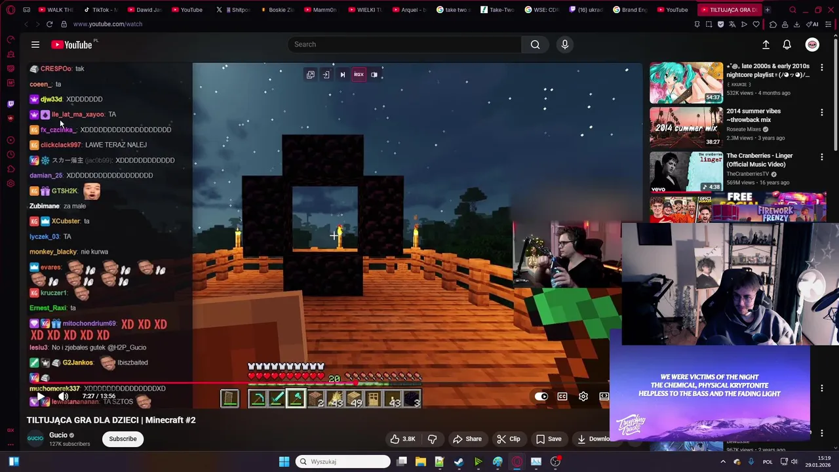This screenshot has width=839, height=472.
Task: Open the Aria AI icon in toolbar
Action: tap(813, 24)
